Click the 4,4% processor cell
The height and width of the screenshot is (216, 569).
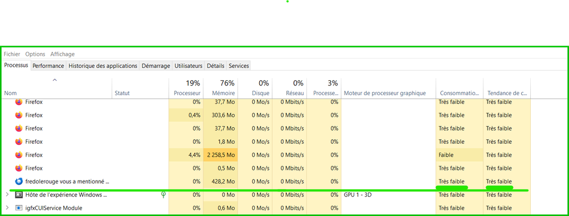point(186,155)
